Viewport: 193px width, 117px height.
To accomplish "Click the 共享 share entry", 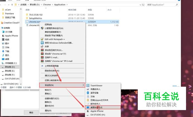I will (x=47, y=46).
